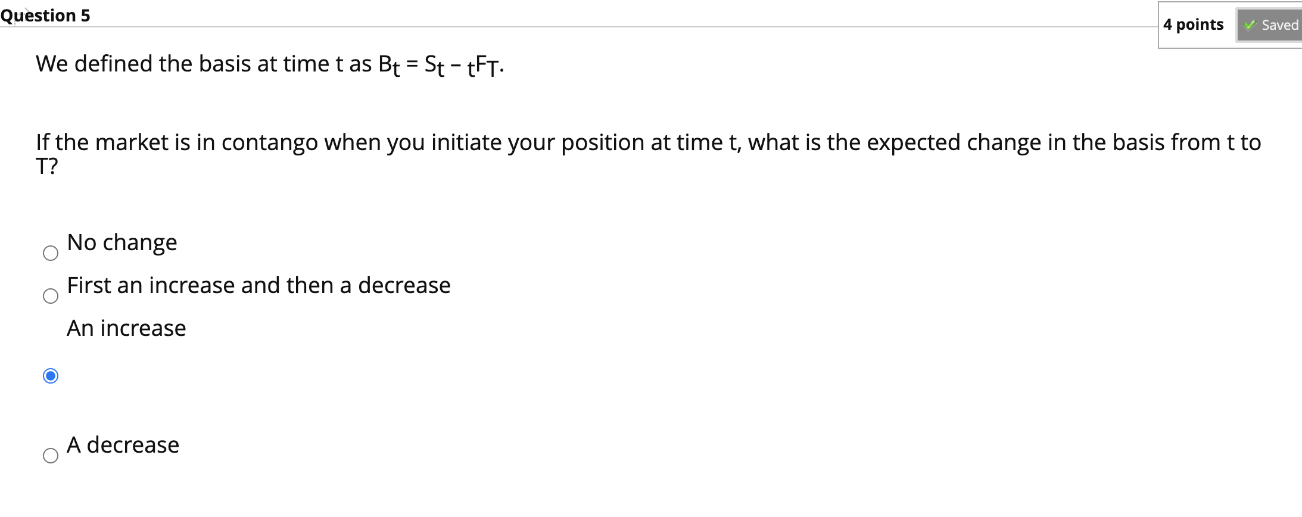
Task: Click the empty radio beside "A decrease"
Action: 50,456
